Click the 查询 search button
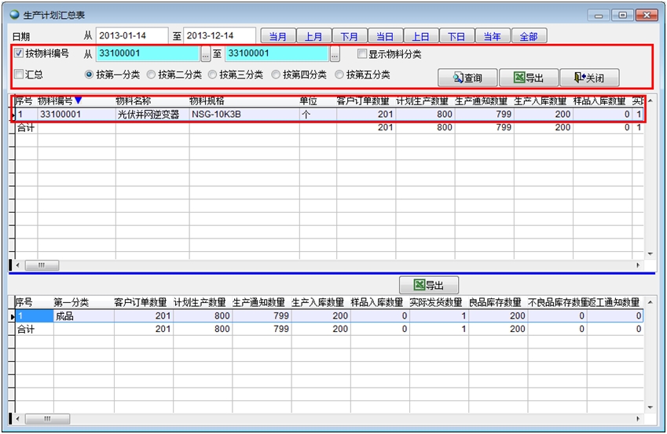The width and height of the screenshot is (667, 434). pos(467,78)
